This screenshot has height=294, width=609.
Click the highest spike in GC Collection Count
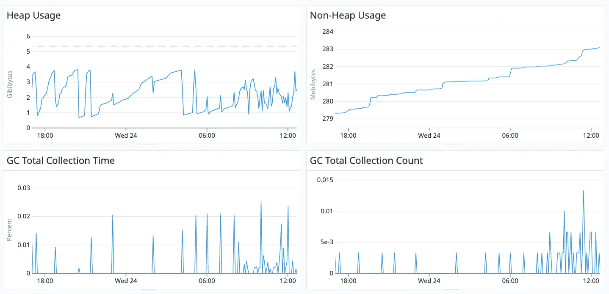583,192
